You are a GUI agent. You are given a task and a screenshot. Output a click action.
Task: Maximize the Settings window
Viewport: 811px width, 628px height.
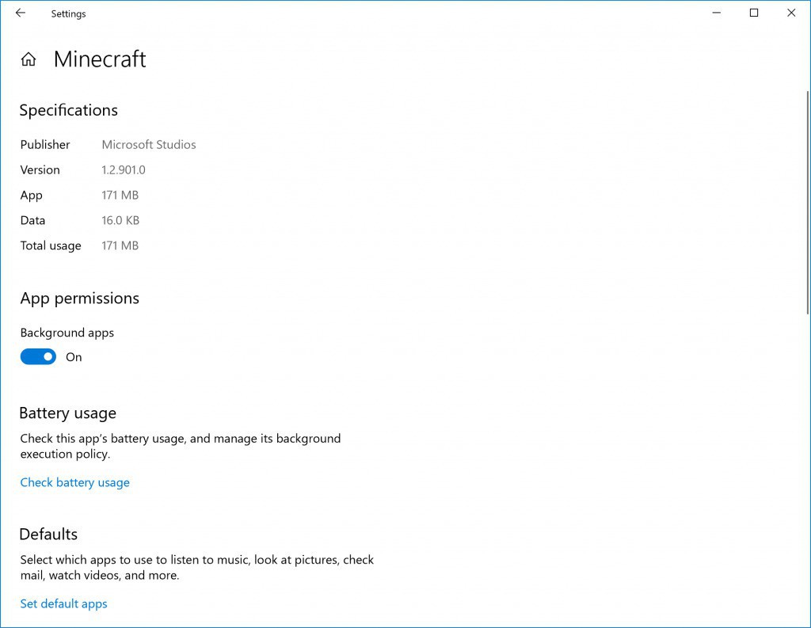[754, 13]
